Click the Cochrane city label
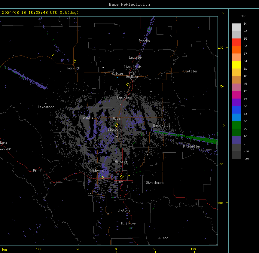This screenshot has width=259, height=253. click(97, 171)
